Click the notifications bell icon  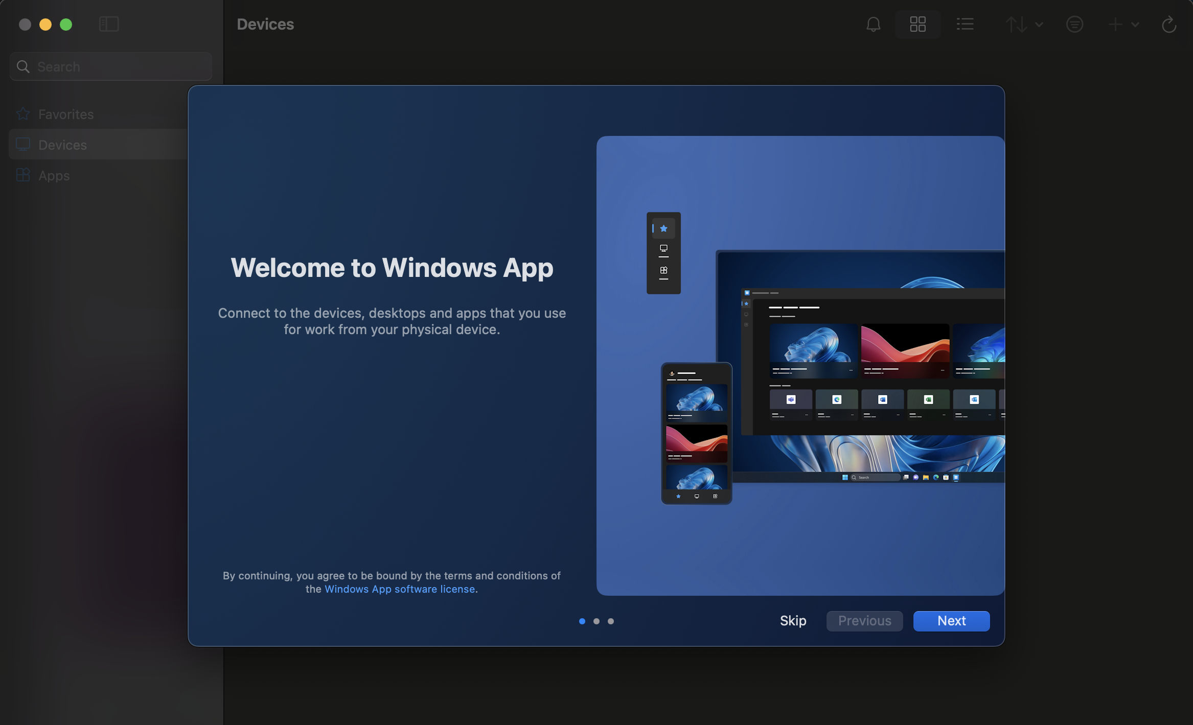[874, 24]
